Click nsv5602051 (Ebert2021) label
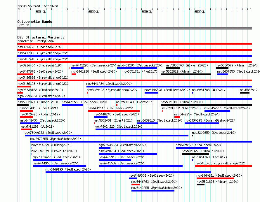This screenshot has width=260, height=202. click(113, 120)
